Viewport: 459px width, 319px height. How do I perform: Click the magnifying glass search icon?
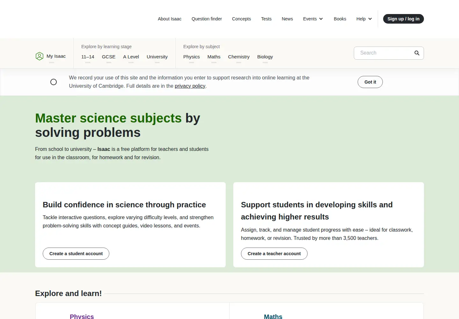417,53
